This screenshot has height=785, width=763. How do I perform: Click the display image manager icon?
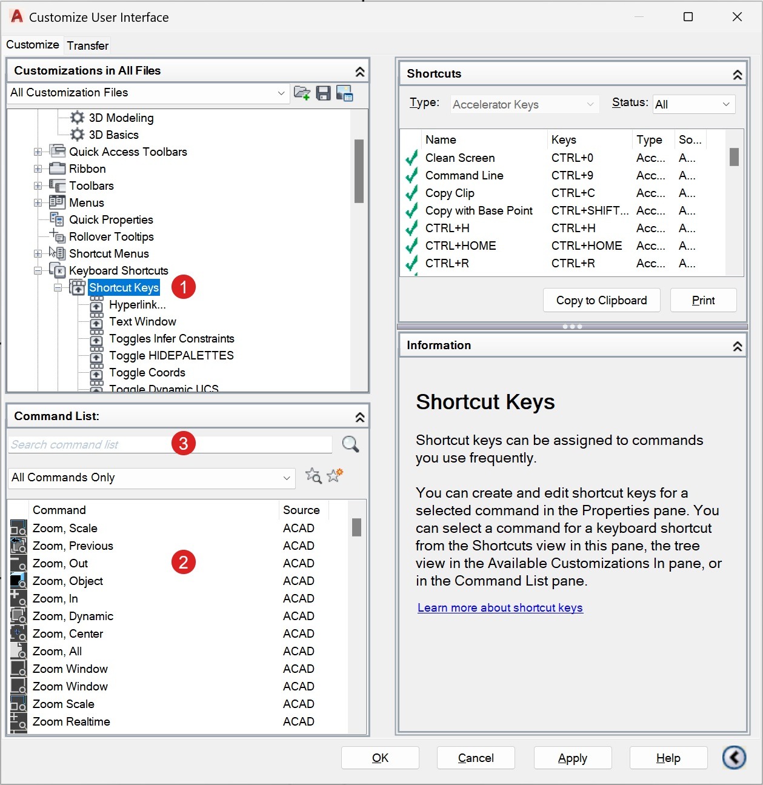click(x=344, y=93)
